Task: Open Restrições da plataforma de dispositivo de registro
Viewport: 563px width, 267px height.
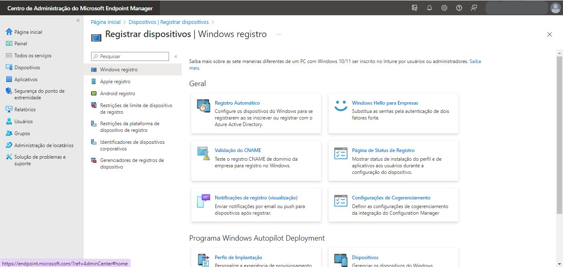Action: [x=133, y=127]
